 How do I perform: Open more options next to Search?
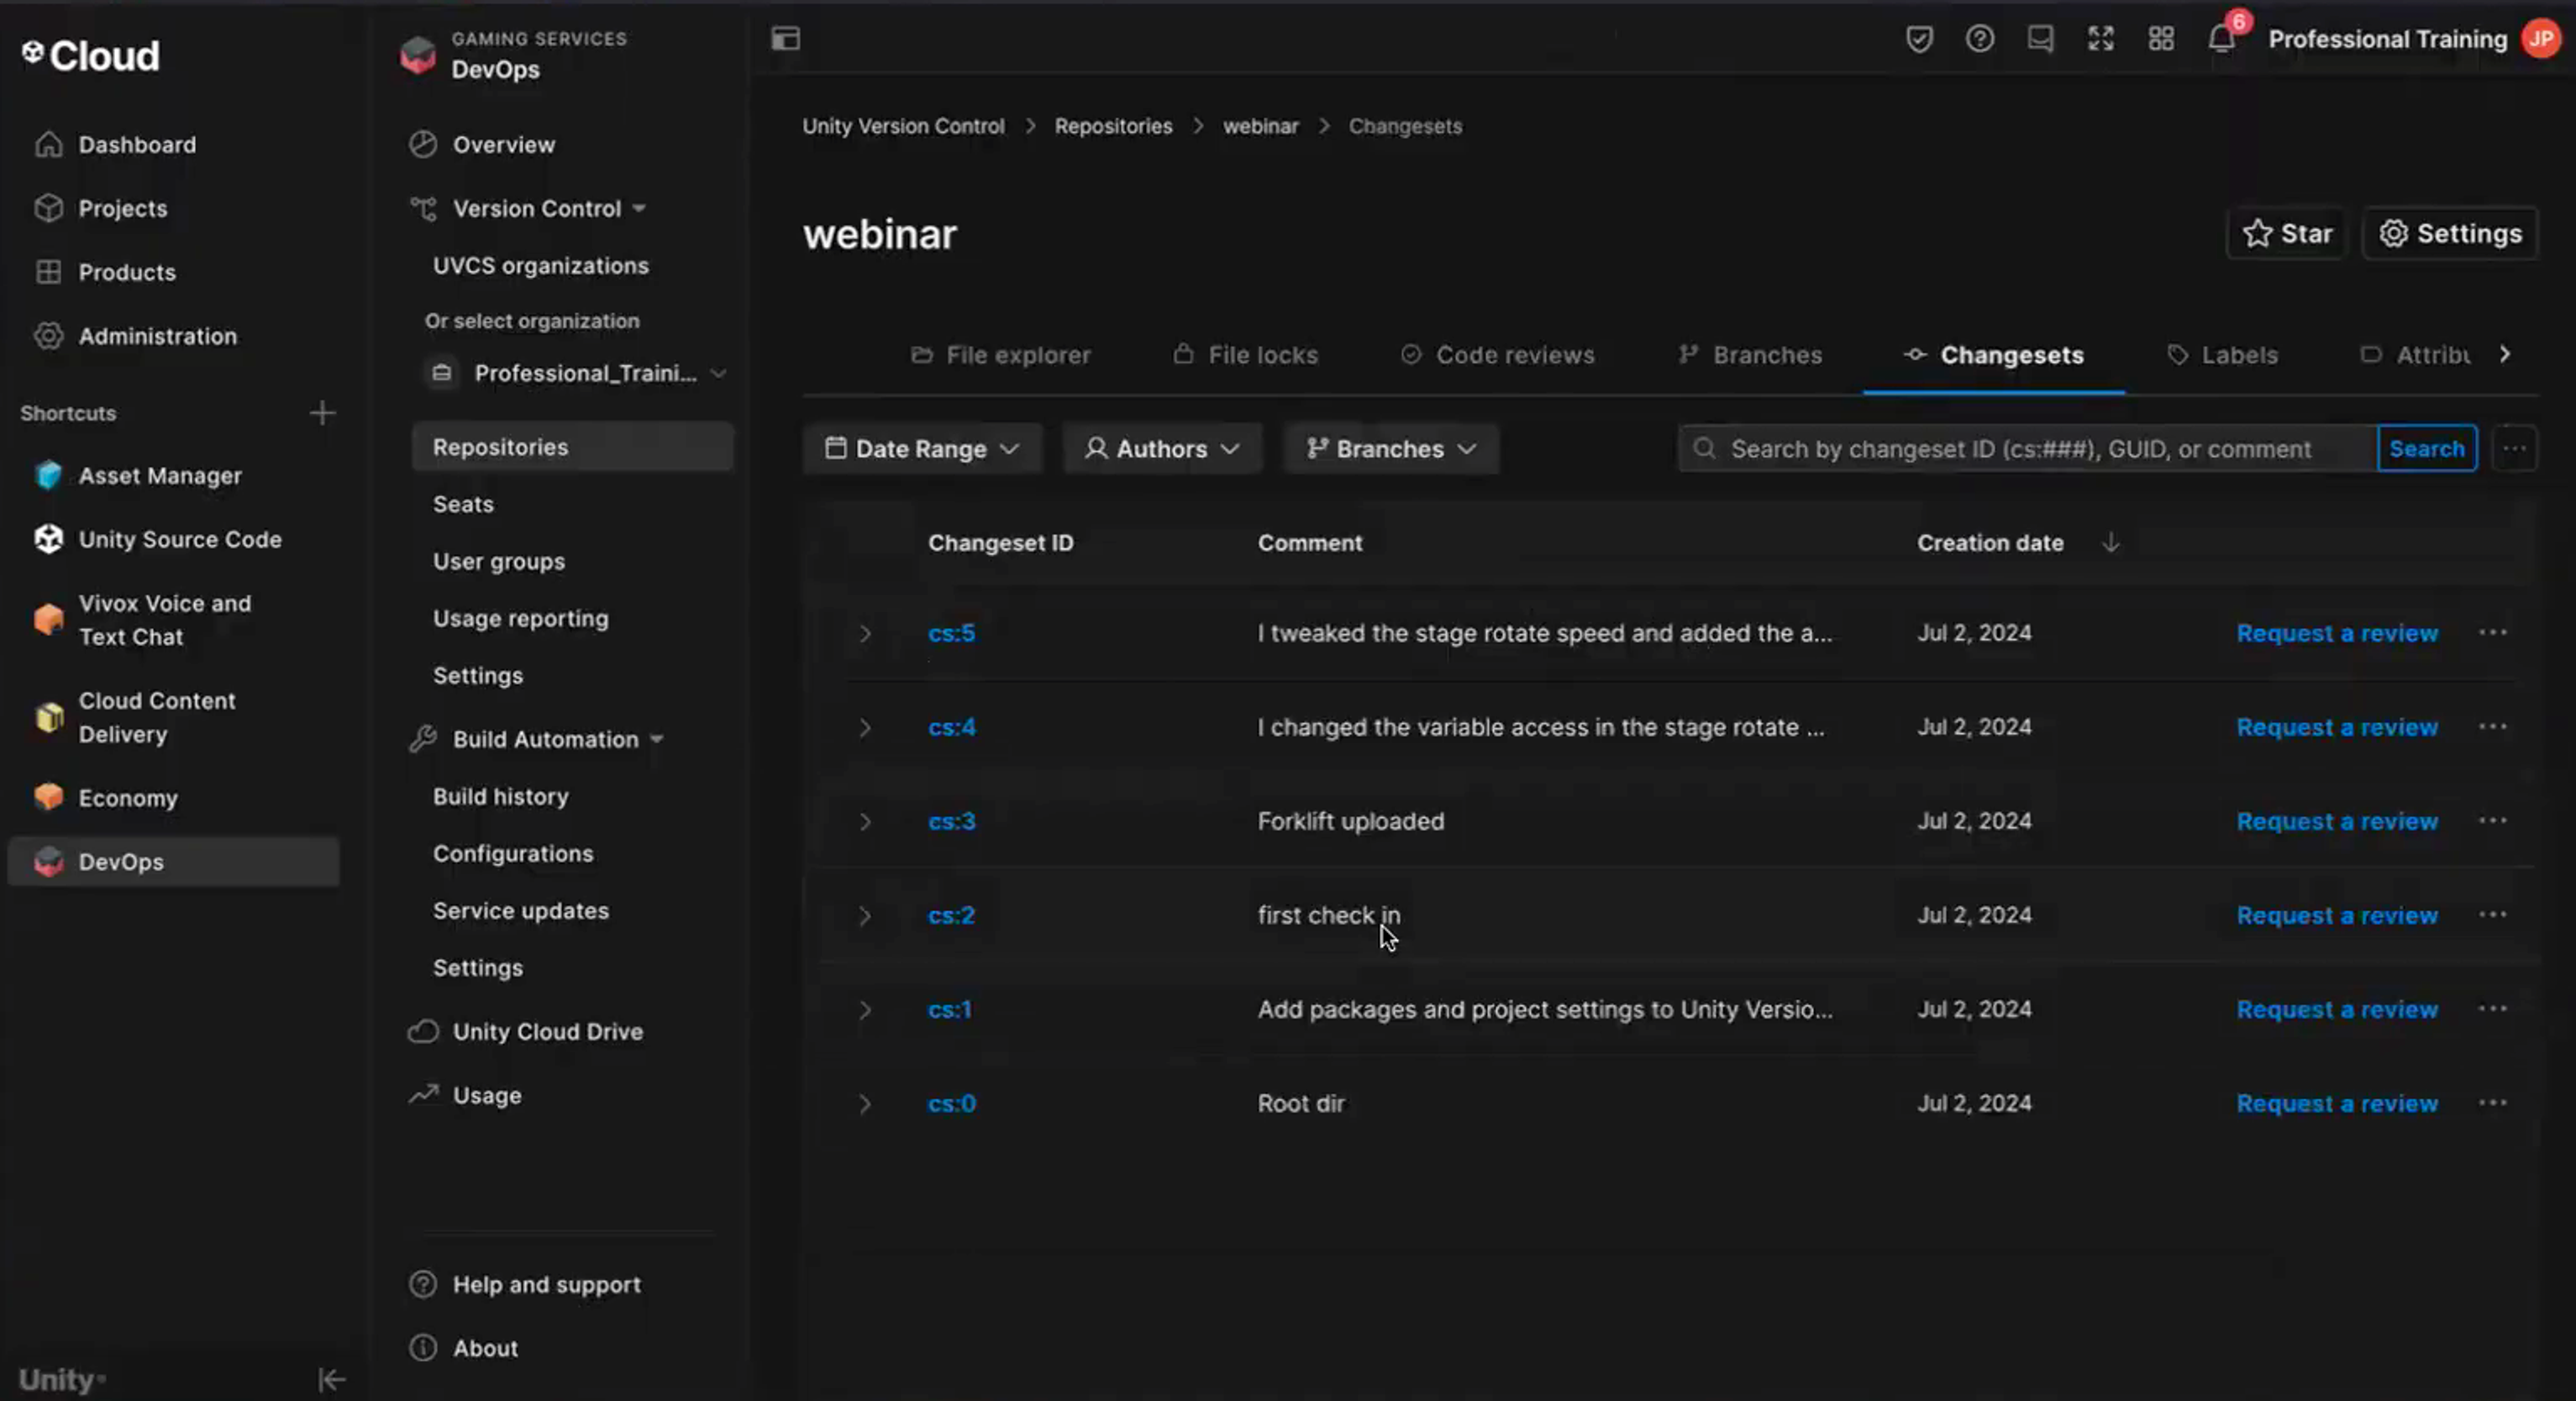(x=2514, y=449)
